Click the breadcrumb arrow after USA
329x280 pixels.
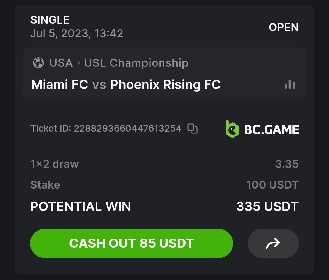[x=79, y=63]
